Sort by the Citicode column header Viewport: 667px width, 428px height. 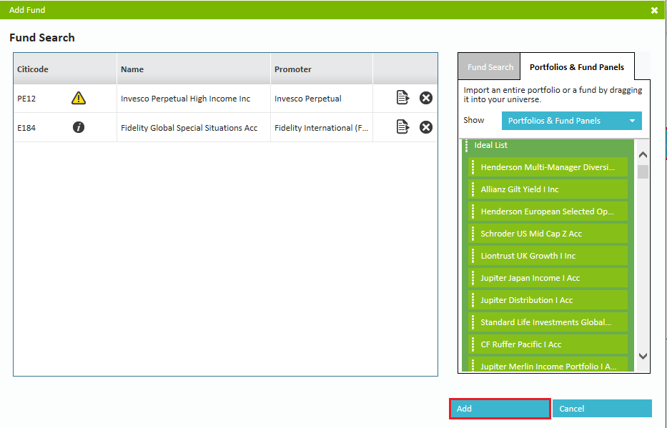65,69
